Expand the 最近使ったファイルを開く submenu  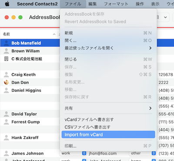point(108,48)
